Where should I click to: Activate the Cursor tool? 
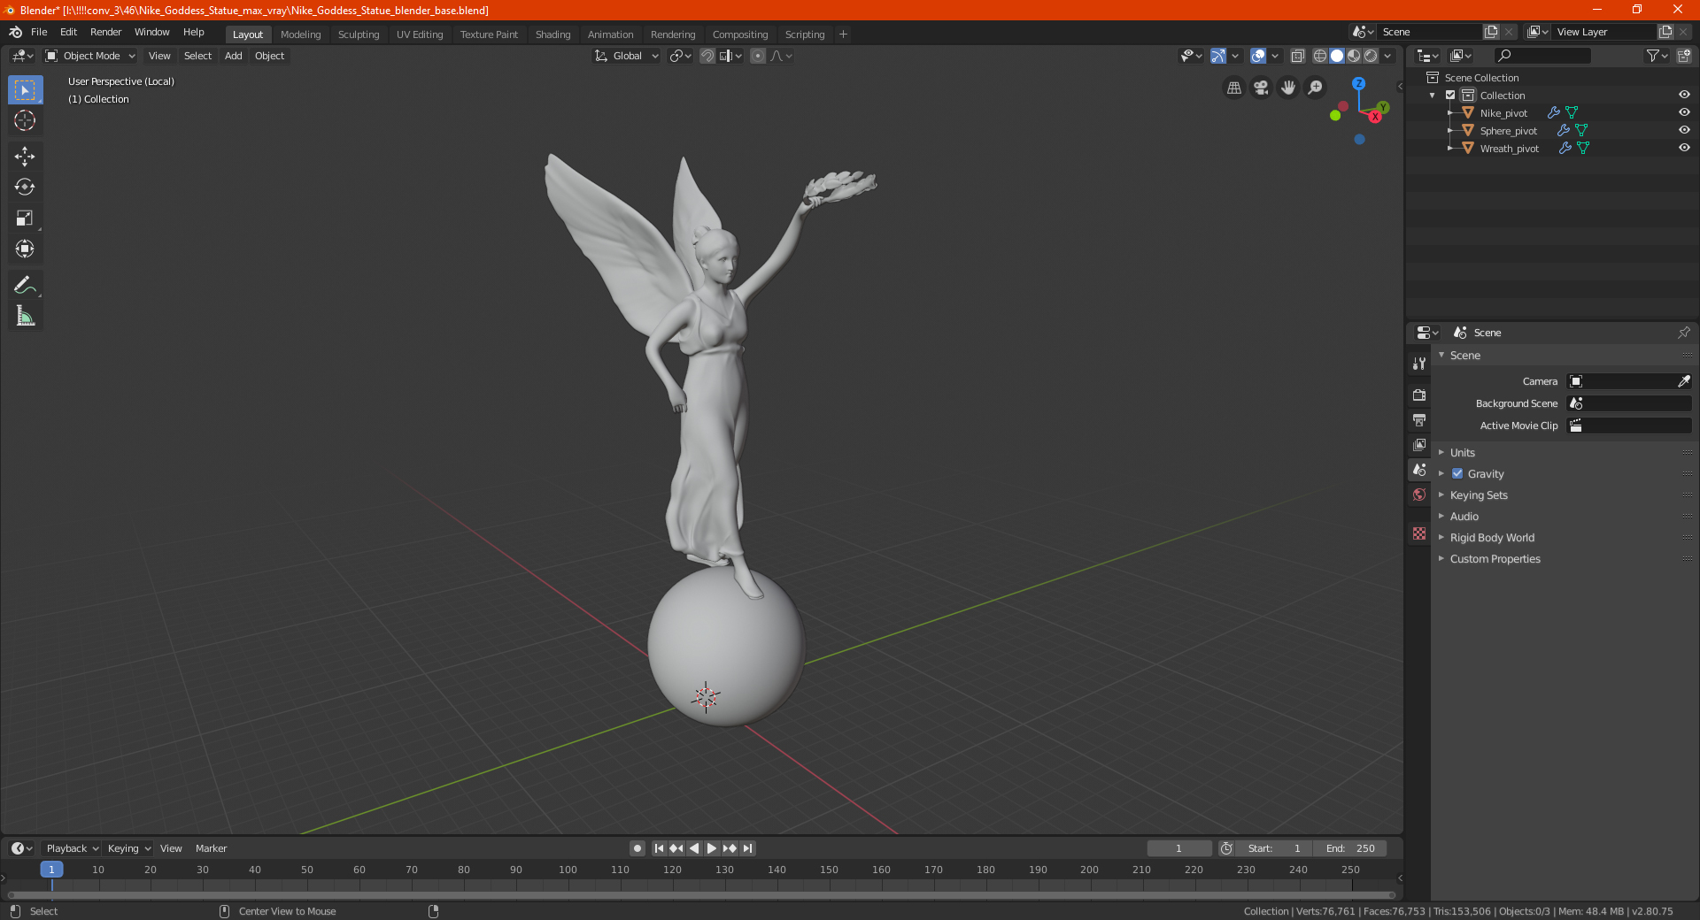click(25, 121)
